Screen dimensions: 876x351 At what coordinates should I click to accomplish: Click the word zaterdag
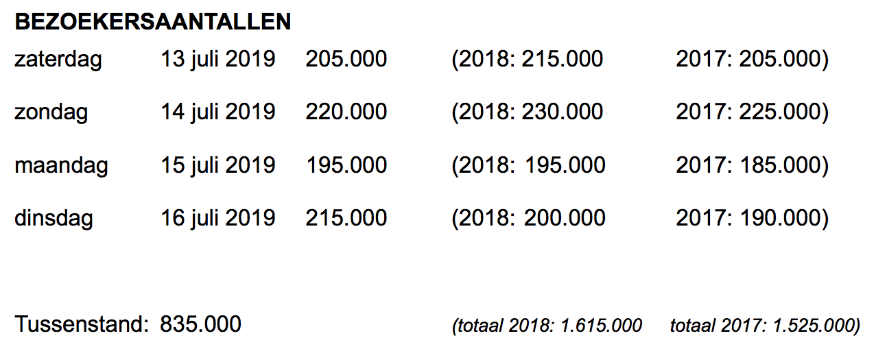click(x=58, y=59)
